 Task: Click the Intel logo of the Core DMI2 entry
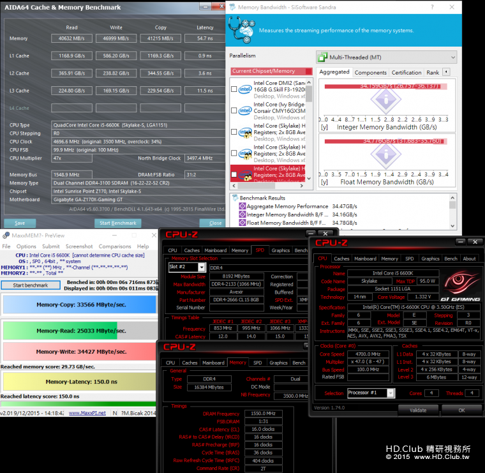click(x=245, y=89)
